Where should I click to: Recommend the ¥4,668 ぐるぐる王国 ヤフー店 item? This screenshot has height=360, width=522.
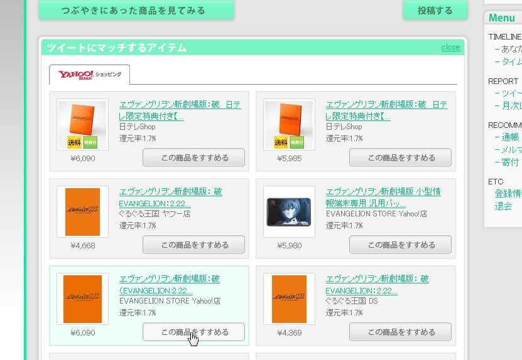point(193,245)
